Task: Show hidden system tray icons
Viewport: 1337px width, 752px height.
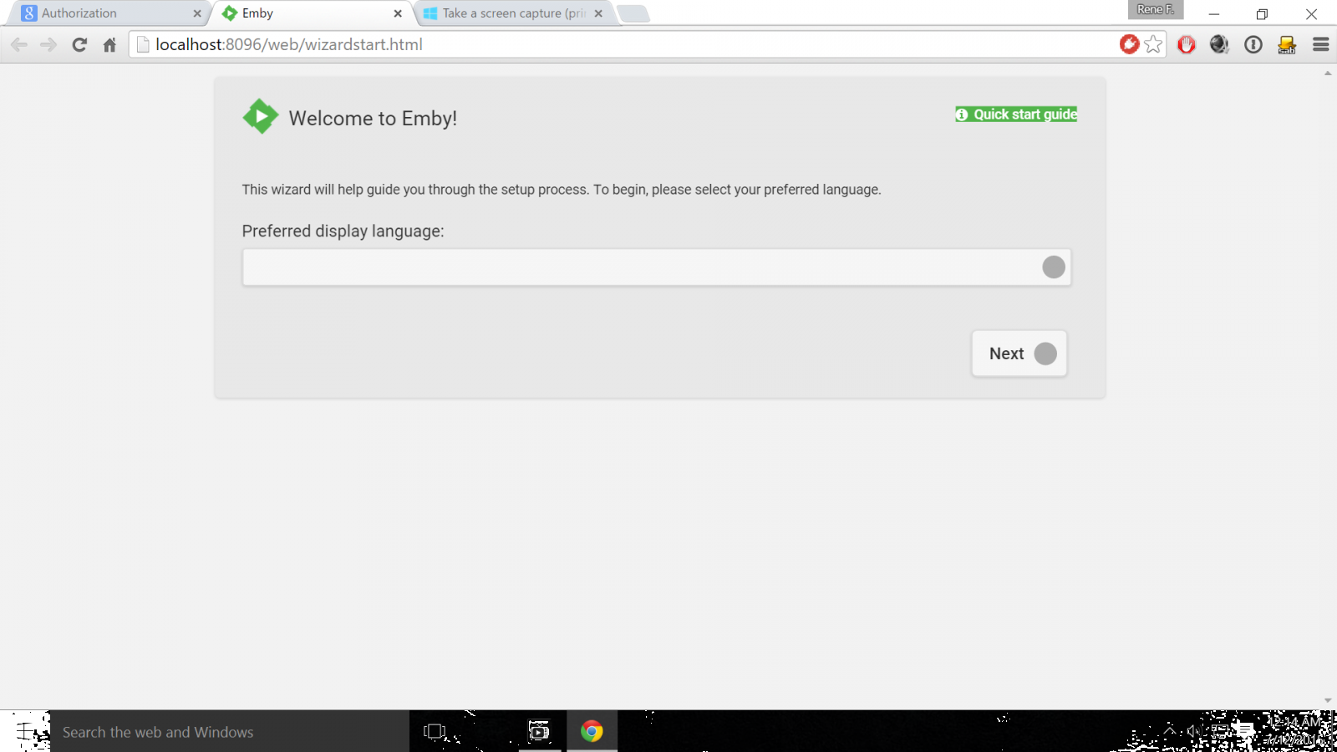Action: (1170, 730)
